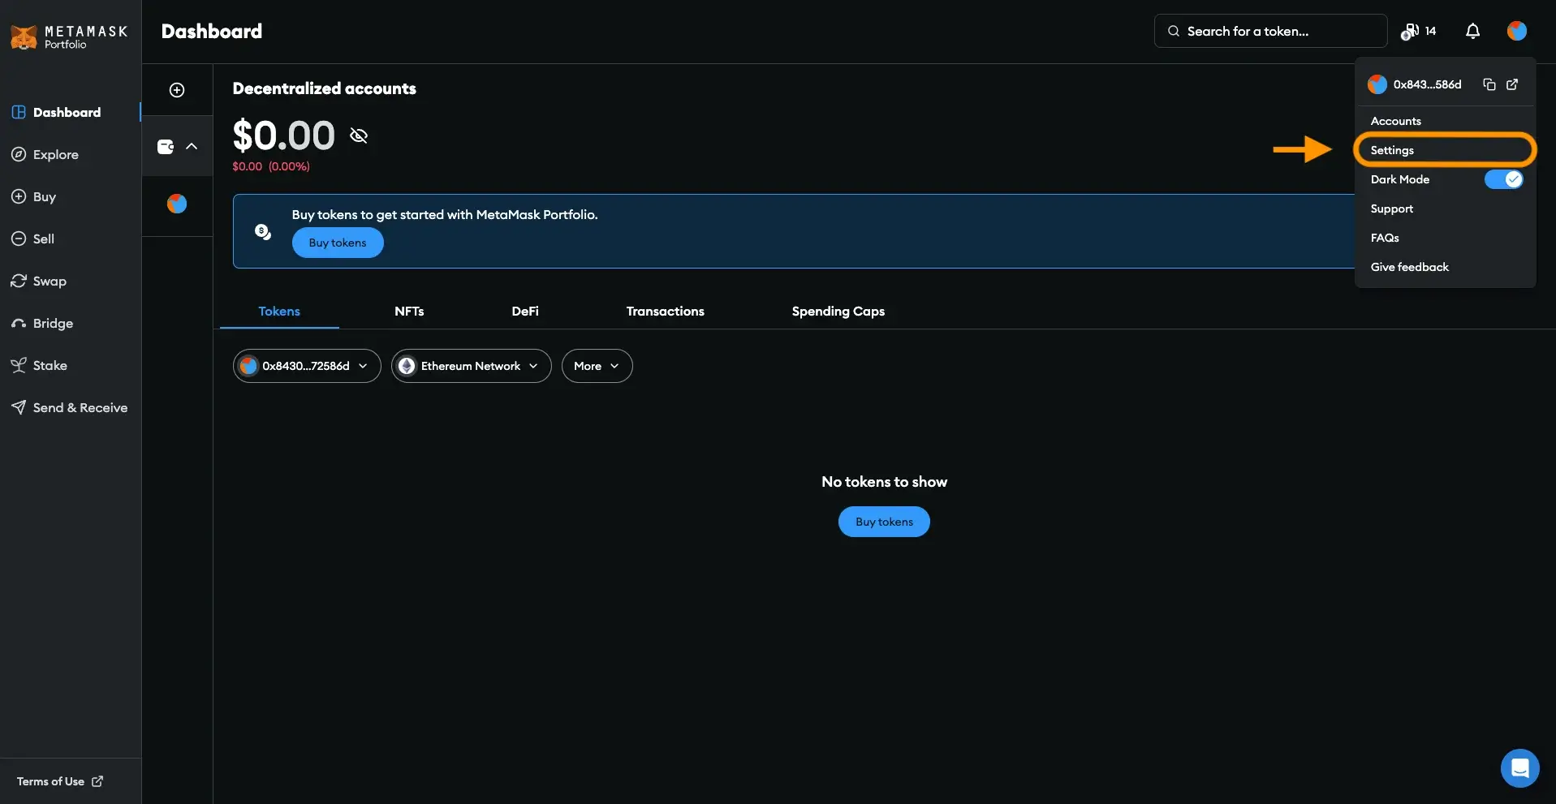Click the avatar in the account filter dropdown
The width and height of the screenshot is (1556, 804).
(248, 366)
